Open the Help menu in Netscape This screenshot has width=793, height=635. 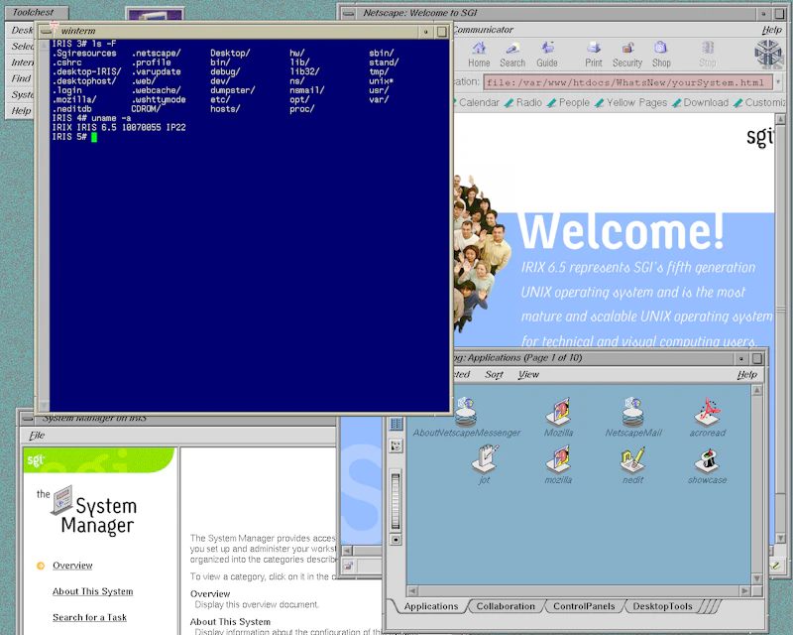coord(772,30)
